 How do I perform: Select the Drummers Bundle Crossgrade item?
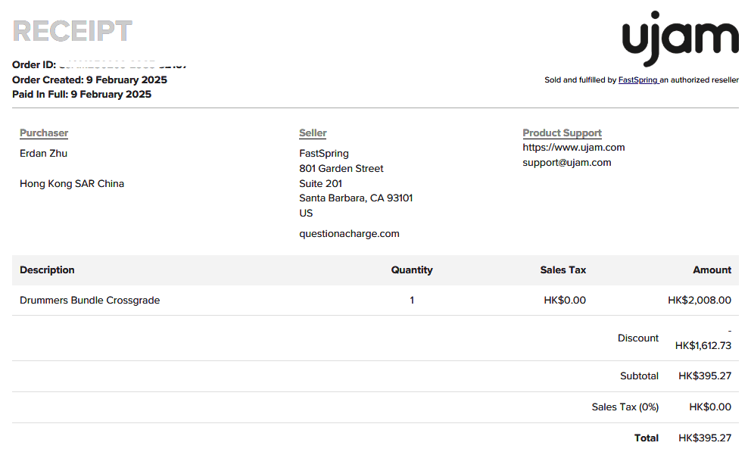click(x=89, y=301)
